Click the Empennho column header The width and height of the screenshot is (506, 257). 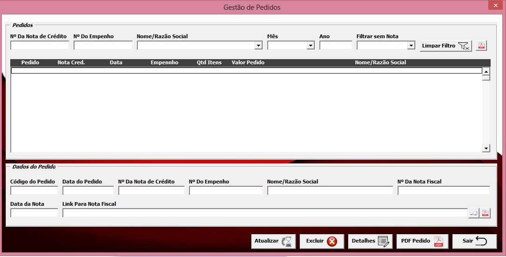(164, 63)
